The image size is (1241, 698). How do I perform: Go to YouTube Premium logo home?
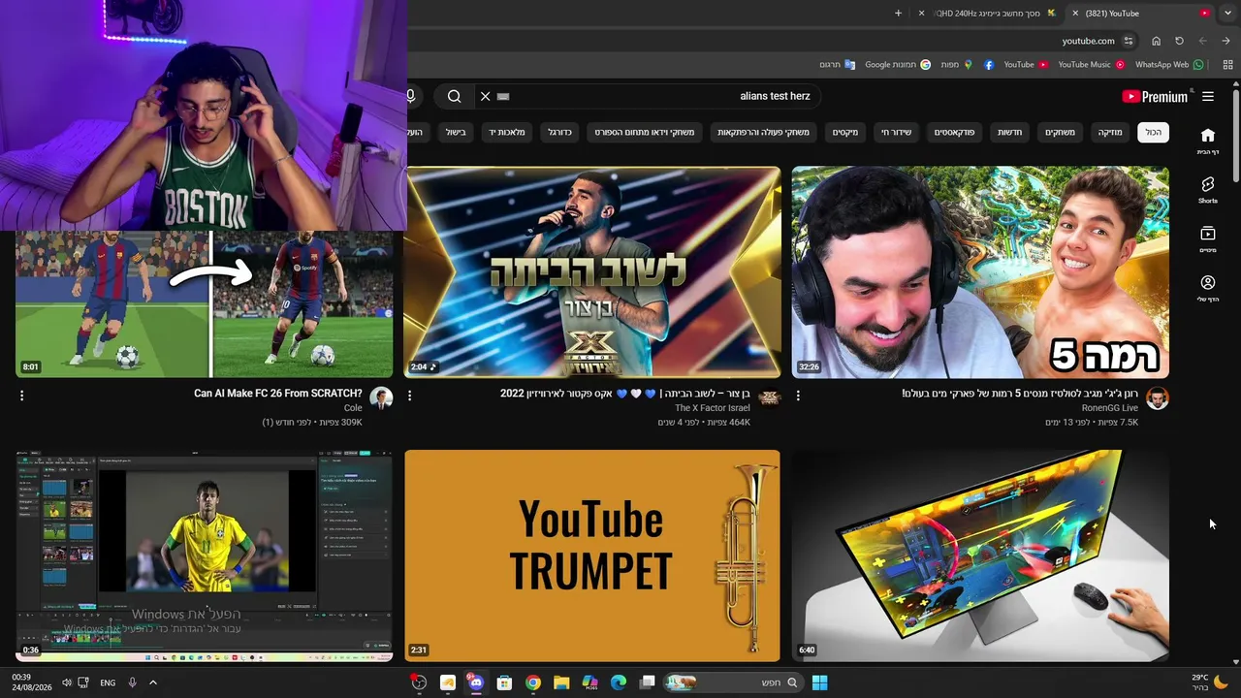pos(1155,96)
